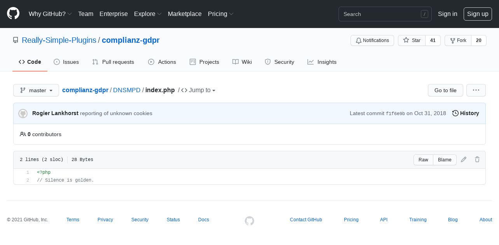Click the Sign up button
The image size is (499, 245).
point(478,14)
